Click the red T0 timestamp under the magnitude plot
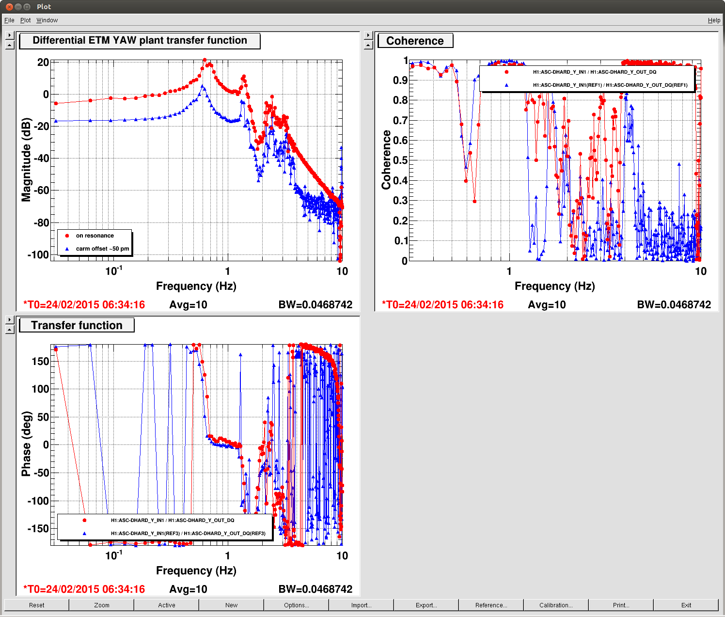 (84, 305)
